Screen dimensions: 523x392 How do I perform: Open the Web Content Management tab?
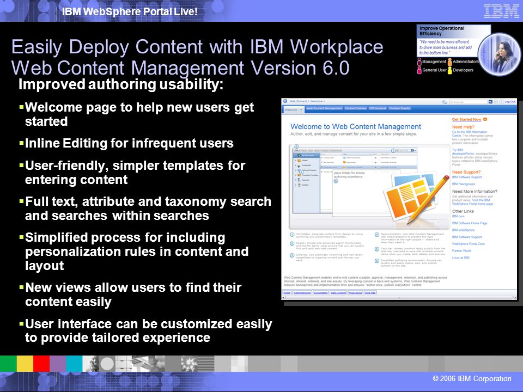pos(324,108)
